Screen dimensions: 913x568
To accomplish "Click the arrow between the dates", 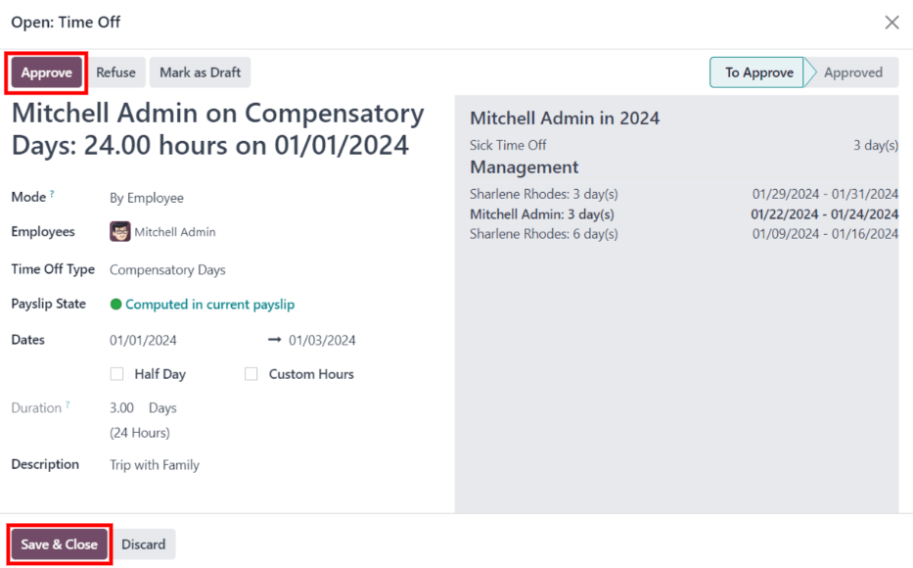I will coord(274,341).
